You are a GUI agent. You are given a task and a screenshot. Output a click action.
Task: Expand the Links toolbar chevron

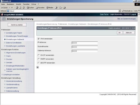click(x=139, y=11)
